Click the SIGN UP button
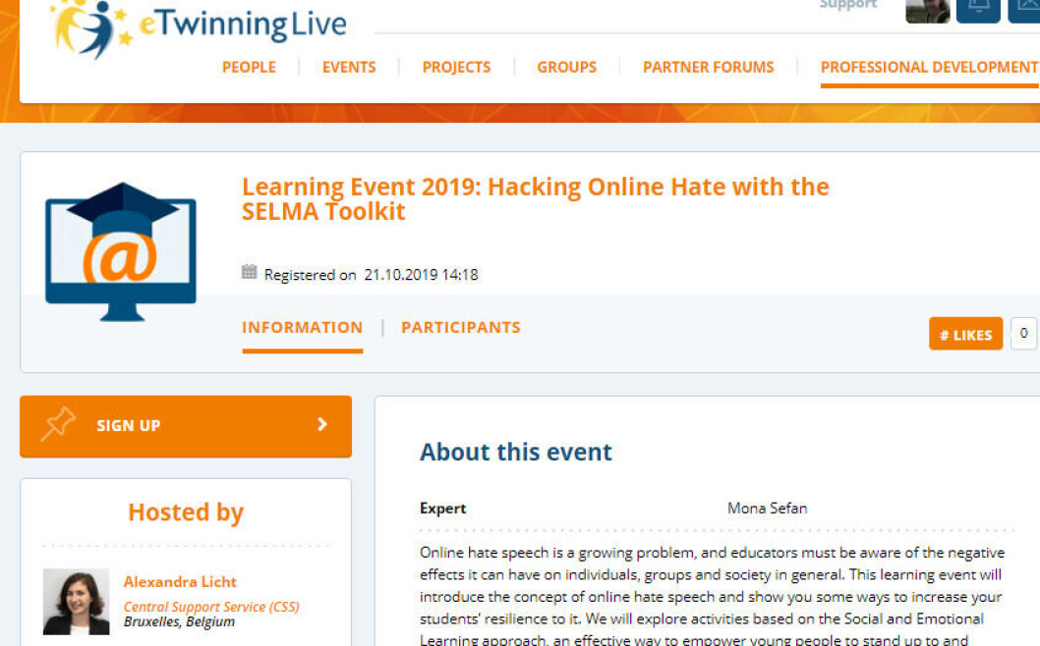This screenshot has width=1040, height=646. [186, 426]
